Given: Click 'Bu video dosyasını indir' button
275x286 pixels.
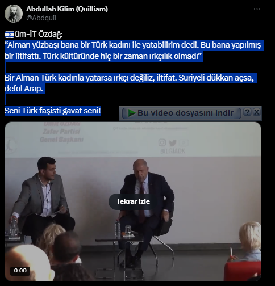Looking at the screenshot, I should click(181, 113).
